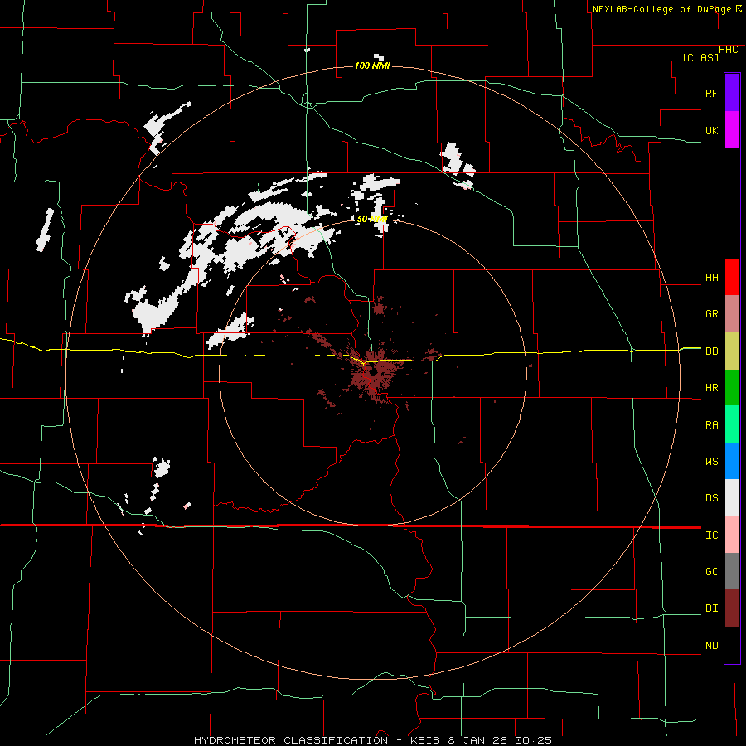This screenshot has height=746, width=746.
Task: Click the RF legend label
Action: point(711,93)
